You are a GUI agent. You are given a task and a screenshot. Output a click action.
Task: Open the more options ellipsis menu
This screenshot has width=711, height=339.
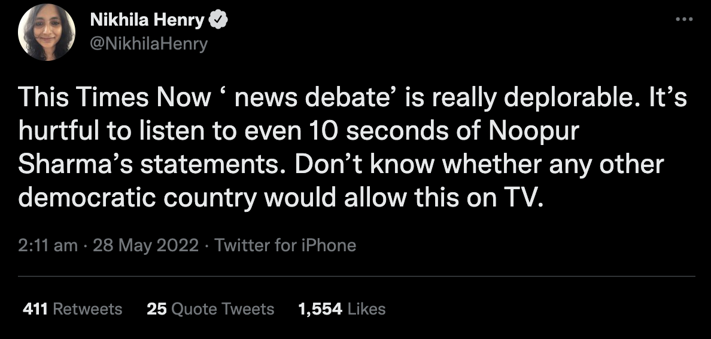pos(683,20)
